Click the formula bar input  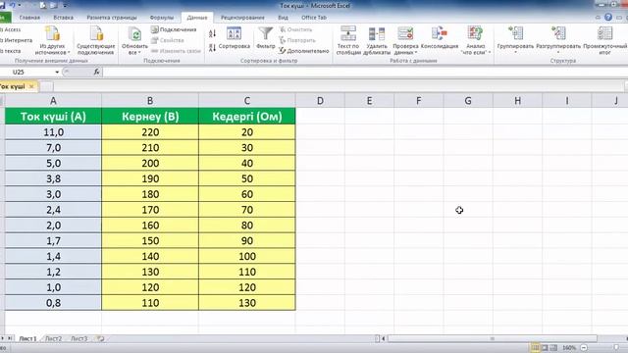(364, 72)
